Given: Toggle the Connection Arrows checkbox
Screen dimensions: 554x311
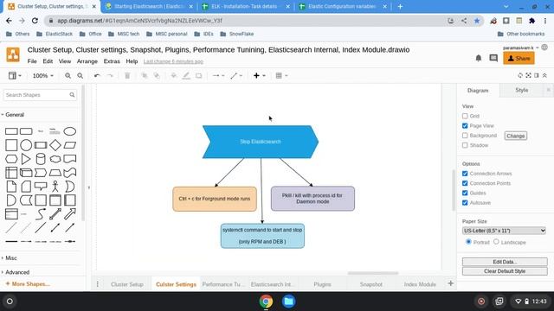Looking at the screenshot, I should 465,174.
